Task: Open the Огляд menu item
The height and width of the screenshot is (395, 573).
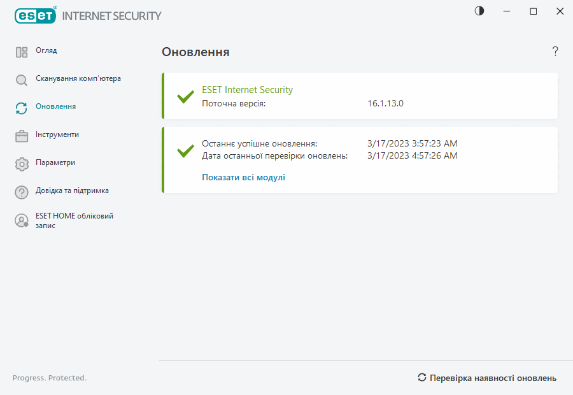Action: tap(46, 51)
